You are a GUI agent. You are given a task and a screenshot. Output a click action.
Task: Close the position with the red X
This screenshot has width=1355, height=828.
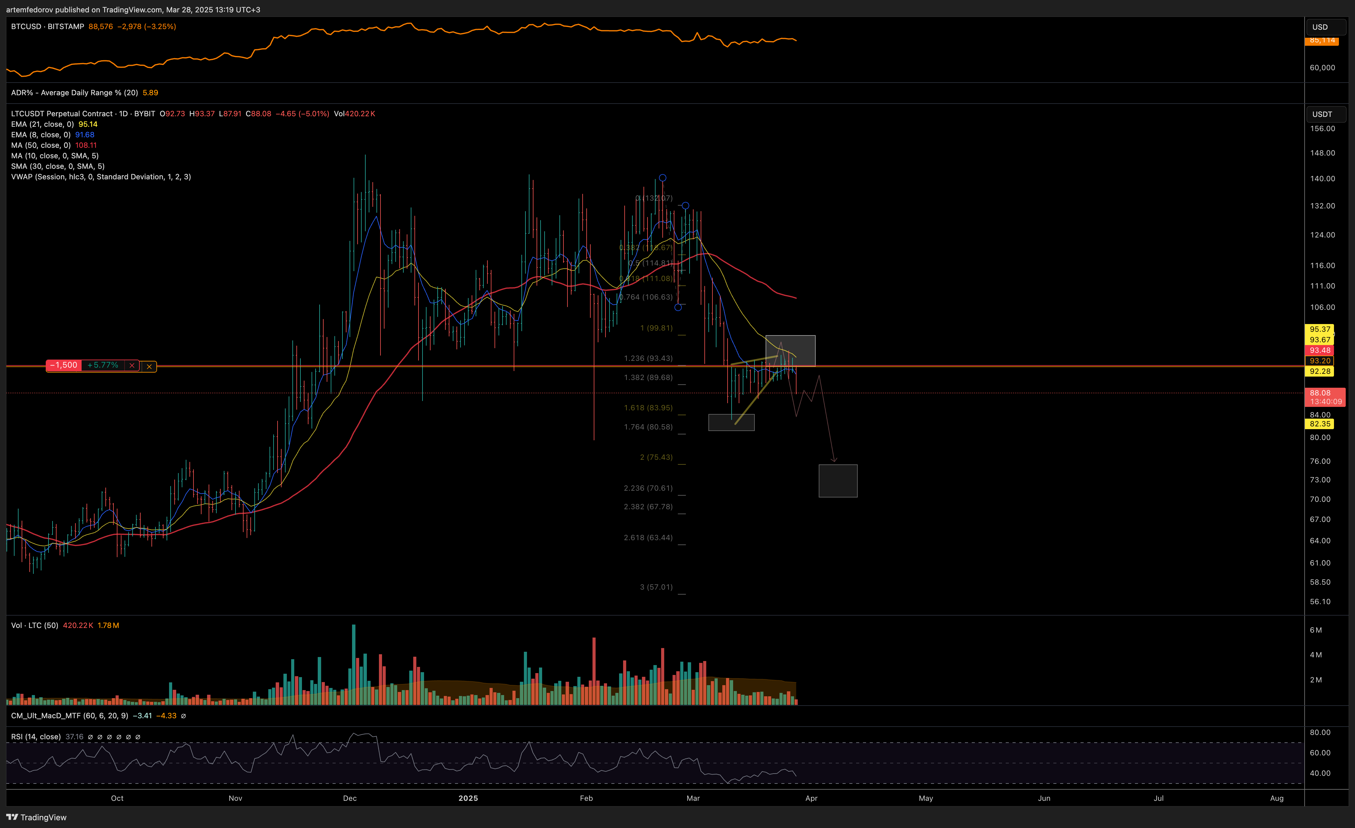coord(131,365)
